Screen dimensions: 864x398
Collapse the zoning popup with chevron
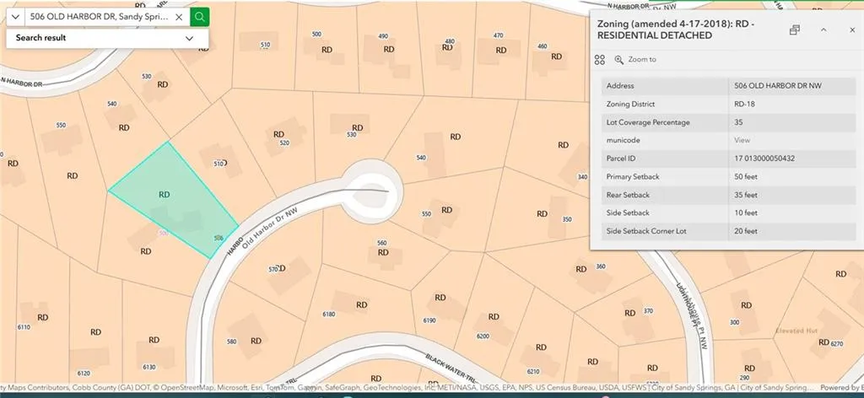tap(823, 30)
